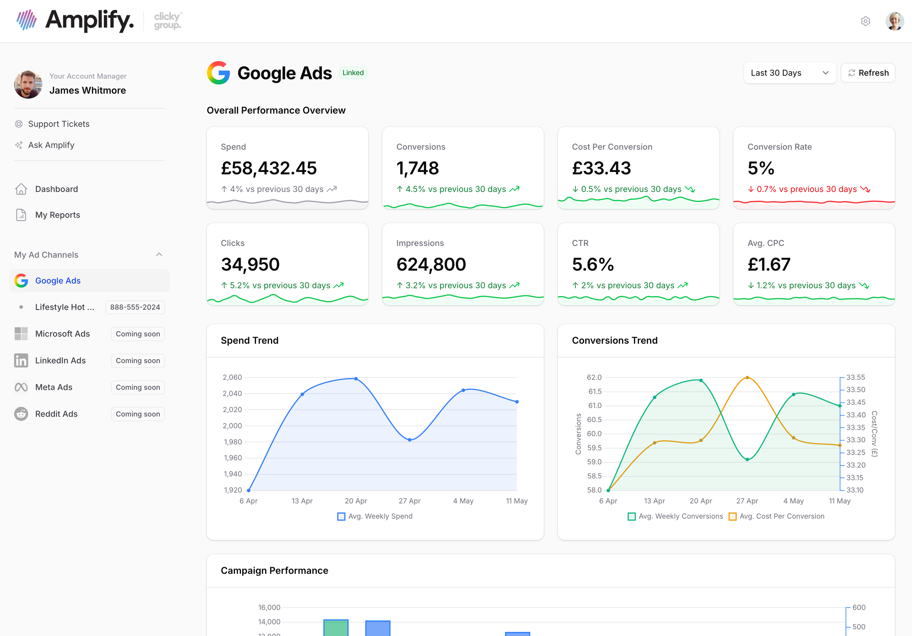Open the Spend metric card
The width and height of the screenshot is (912, 636).
[x=287, y=168]
